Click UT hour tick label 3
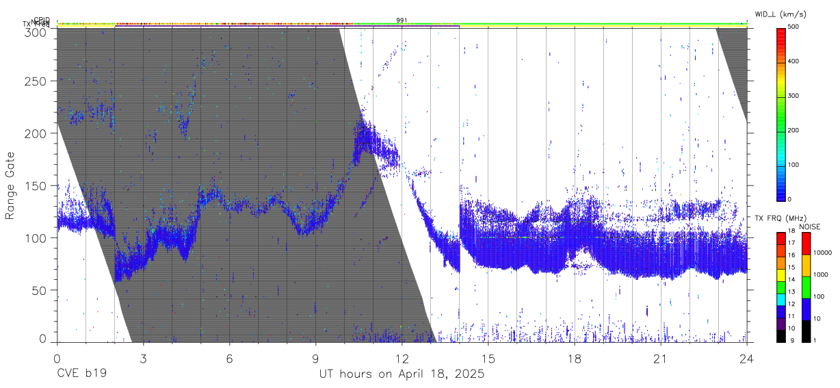 [x=143, y=359]
